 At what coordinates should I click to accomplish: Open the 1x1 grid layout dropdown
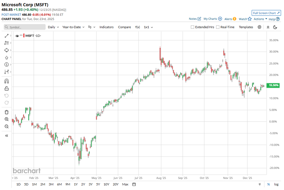coord(148,27)
